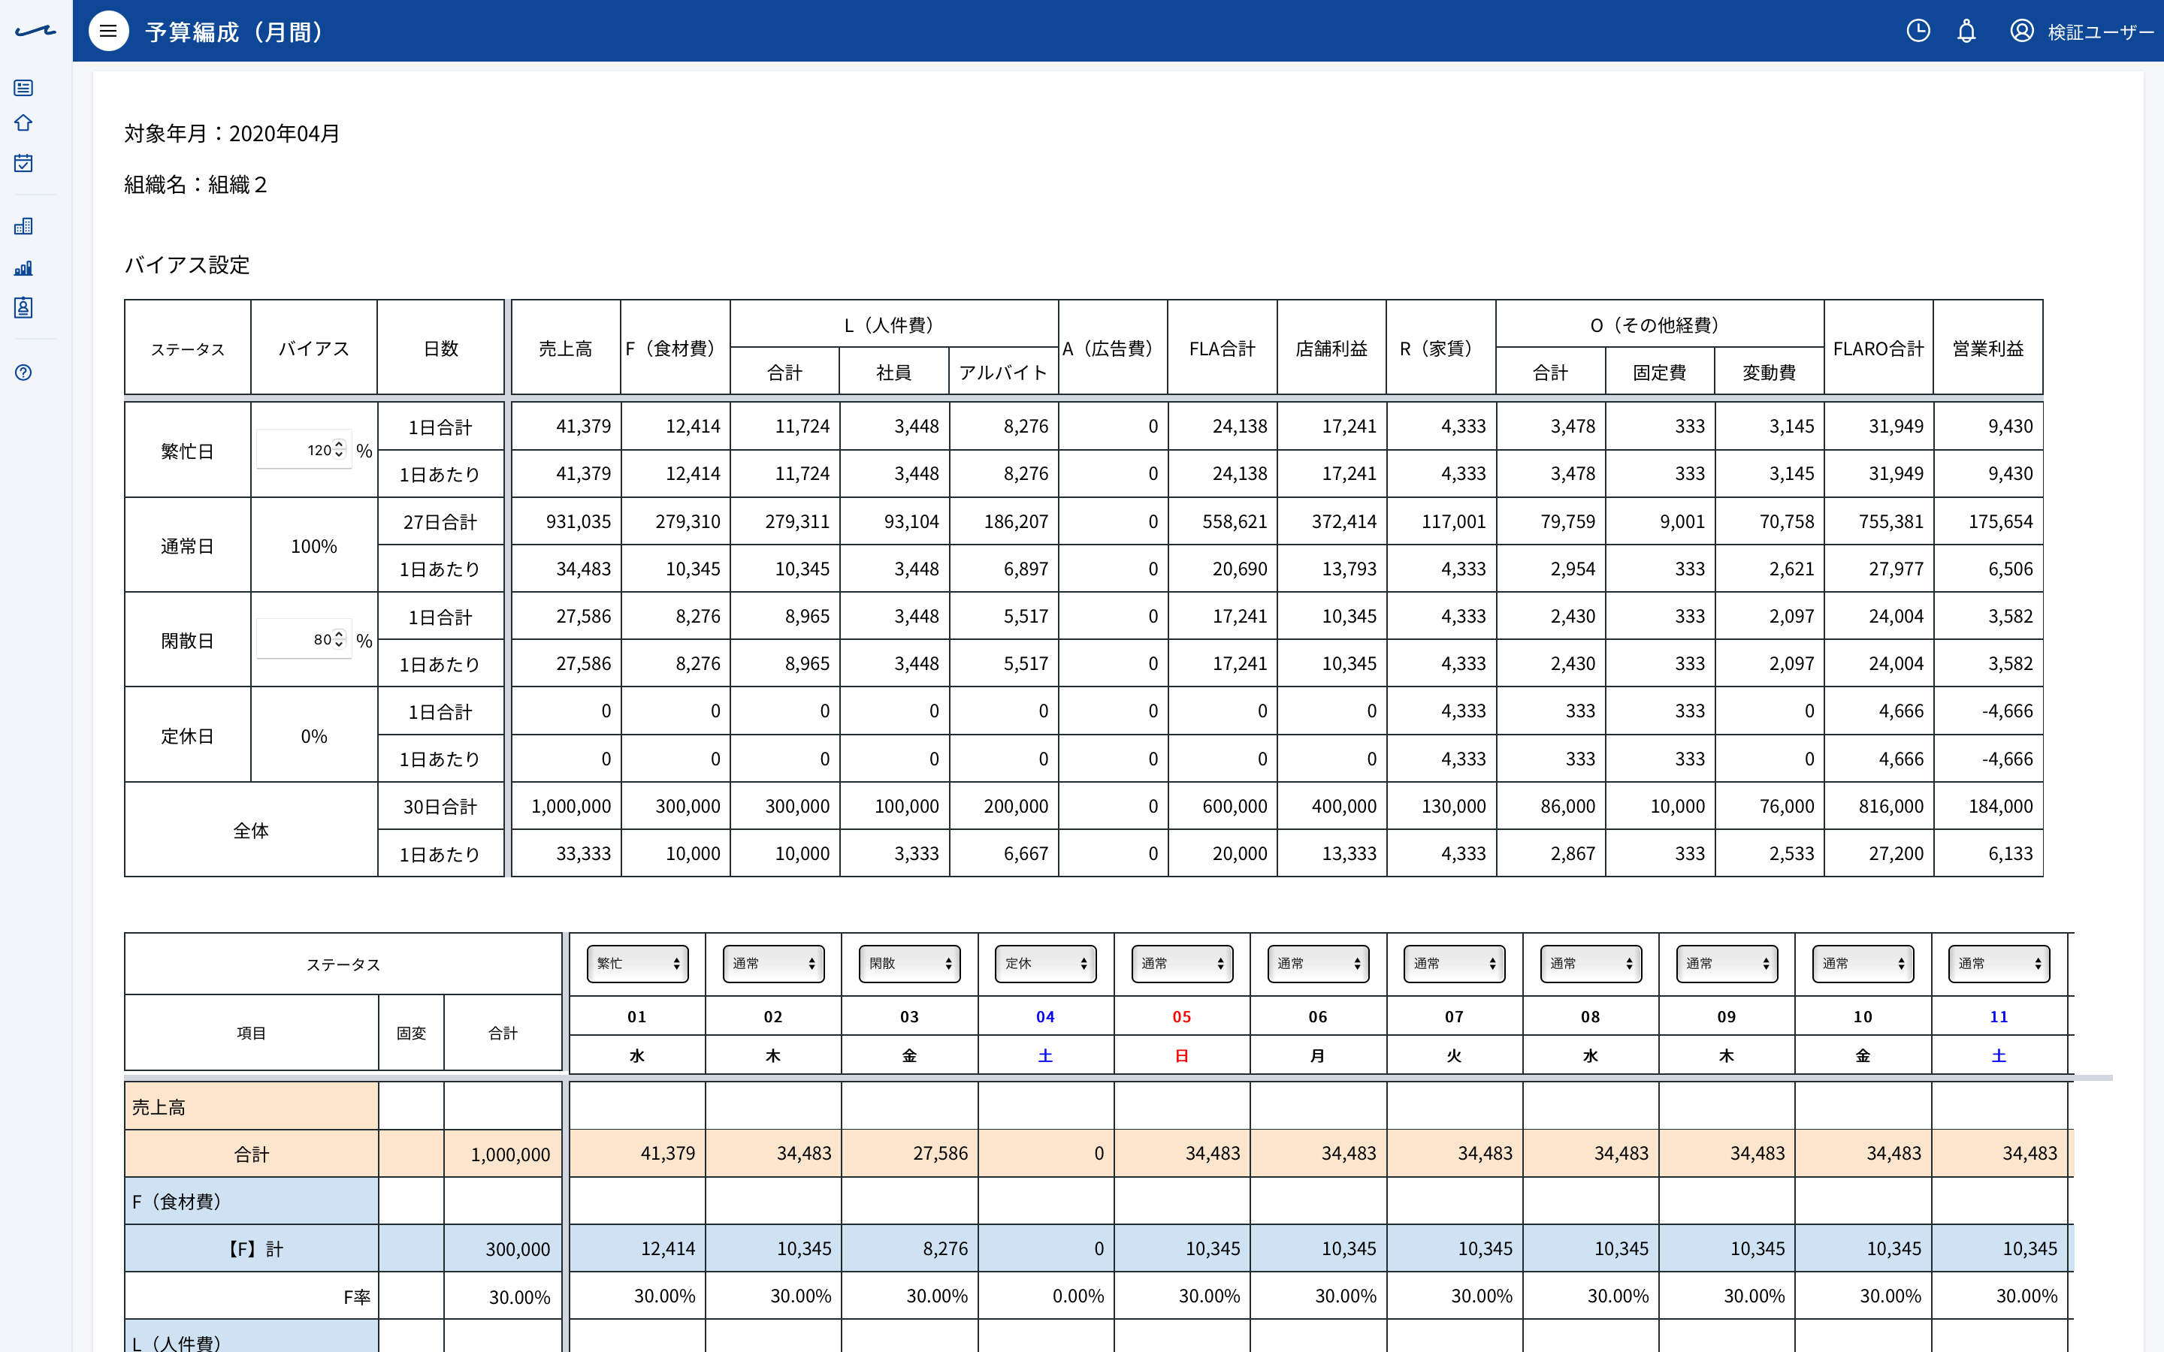Click the 繁忙日 row label
The height and width of the screenshot is (1352, 2164).
pos(188,451)
